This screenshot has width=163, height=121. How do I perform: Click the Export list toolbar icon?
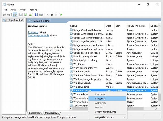pyautogui.click(x=30, y=15)
